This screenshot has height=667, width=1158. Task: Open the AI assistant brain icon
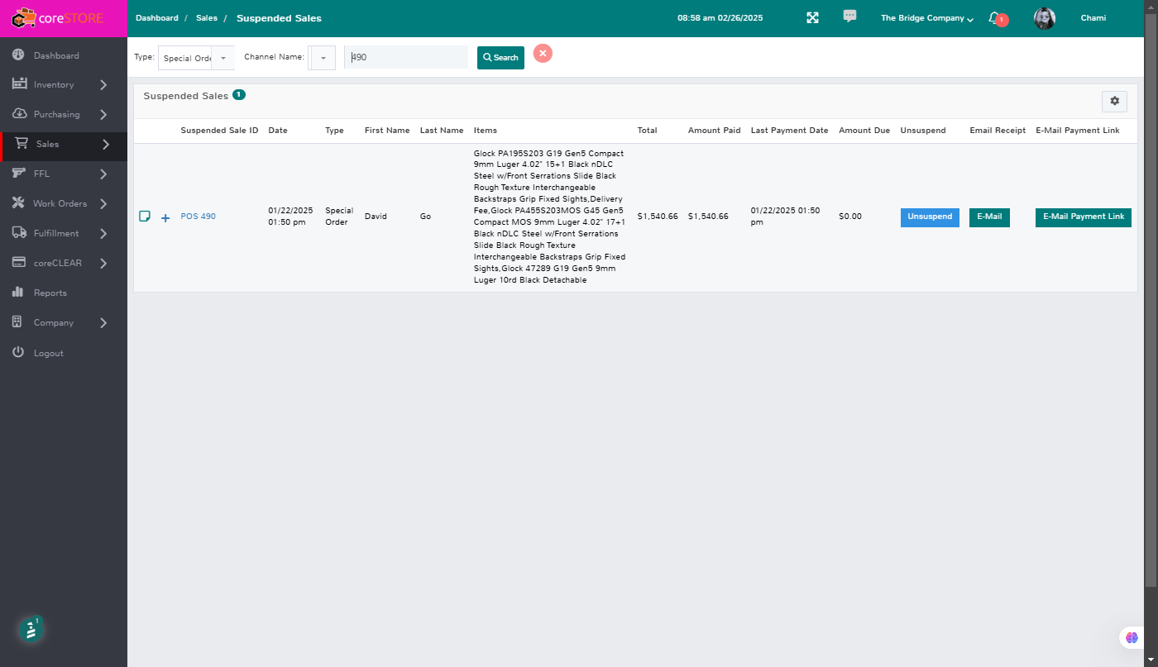click(x=1131, y=637)
